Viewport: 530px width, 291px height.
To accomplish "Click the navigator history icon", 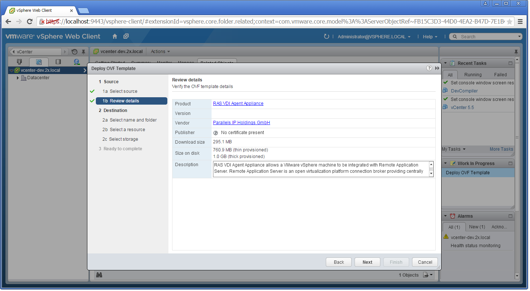I will (x=74, y=52).
